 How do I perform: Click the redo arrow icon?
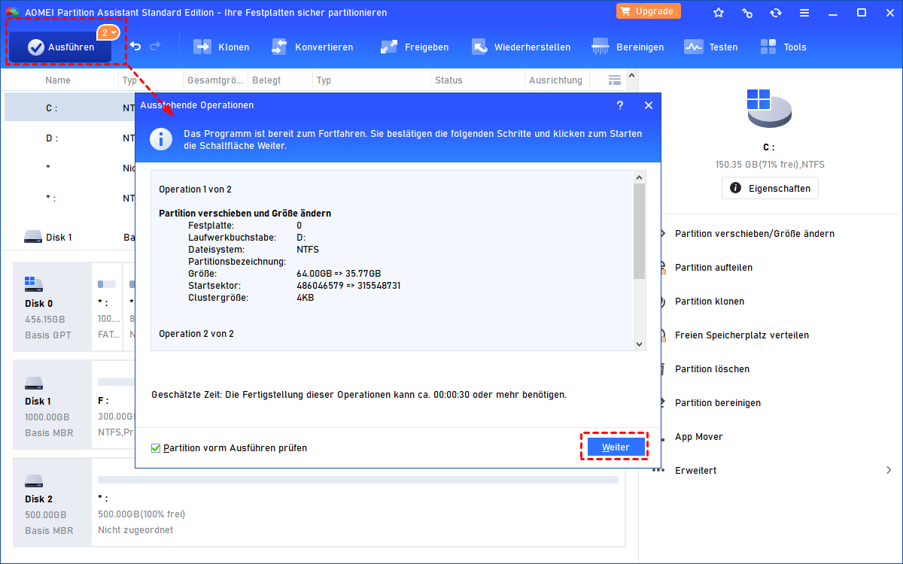click(155, 47)
